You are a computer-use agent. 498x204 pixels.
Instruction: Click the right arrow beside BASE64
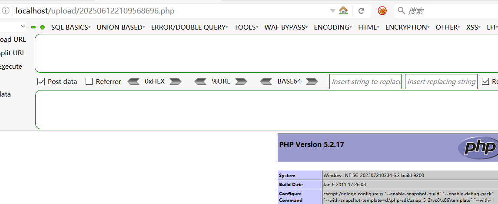tap(312, 82)
